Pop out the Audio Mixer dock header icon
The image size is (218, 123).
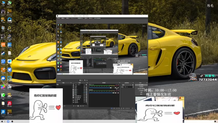click(120, 83)
